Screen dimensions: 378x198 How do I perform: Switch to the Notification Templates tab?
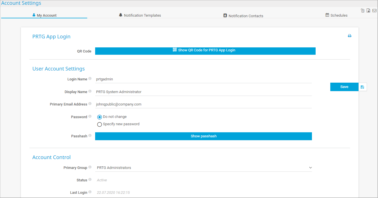[140, 15]
